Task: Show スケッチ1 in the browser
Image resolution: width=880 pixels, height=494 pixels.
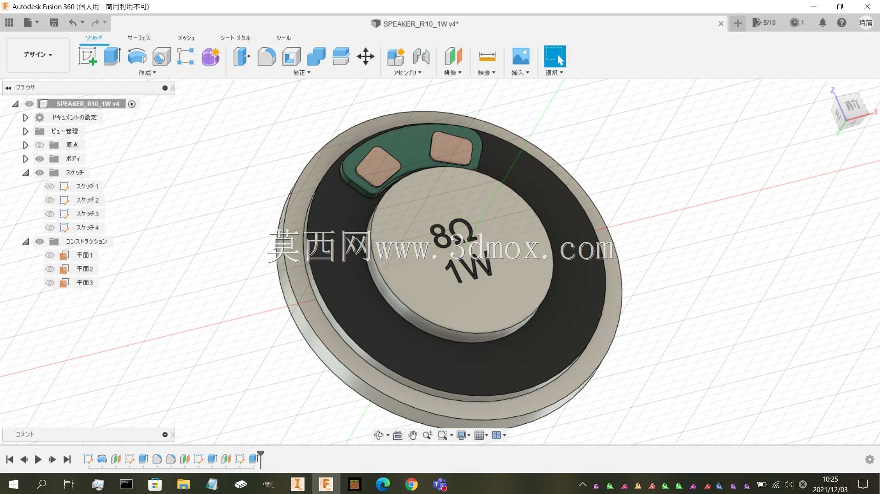Action: point(50,186)
